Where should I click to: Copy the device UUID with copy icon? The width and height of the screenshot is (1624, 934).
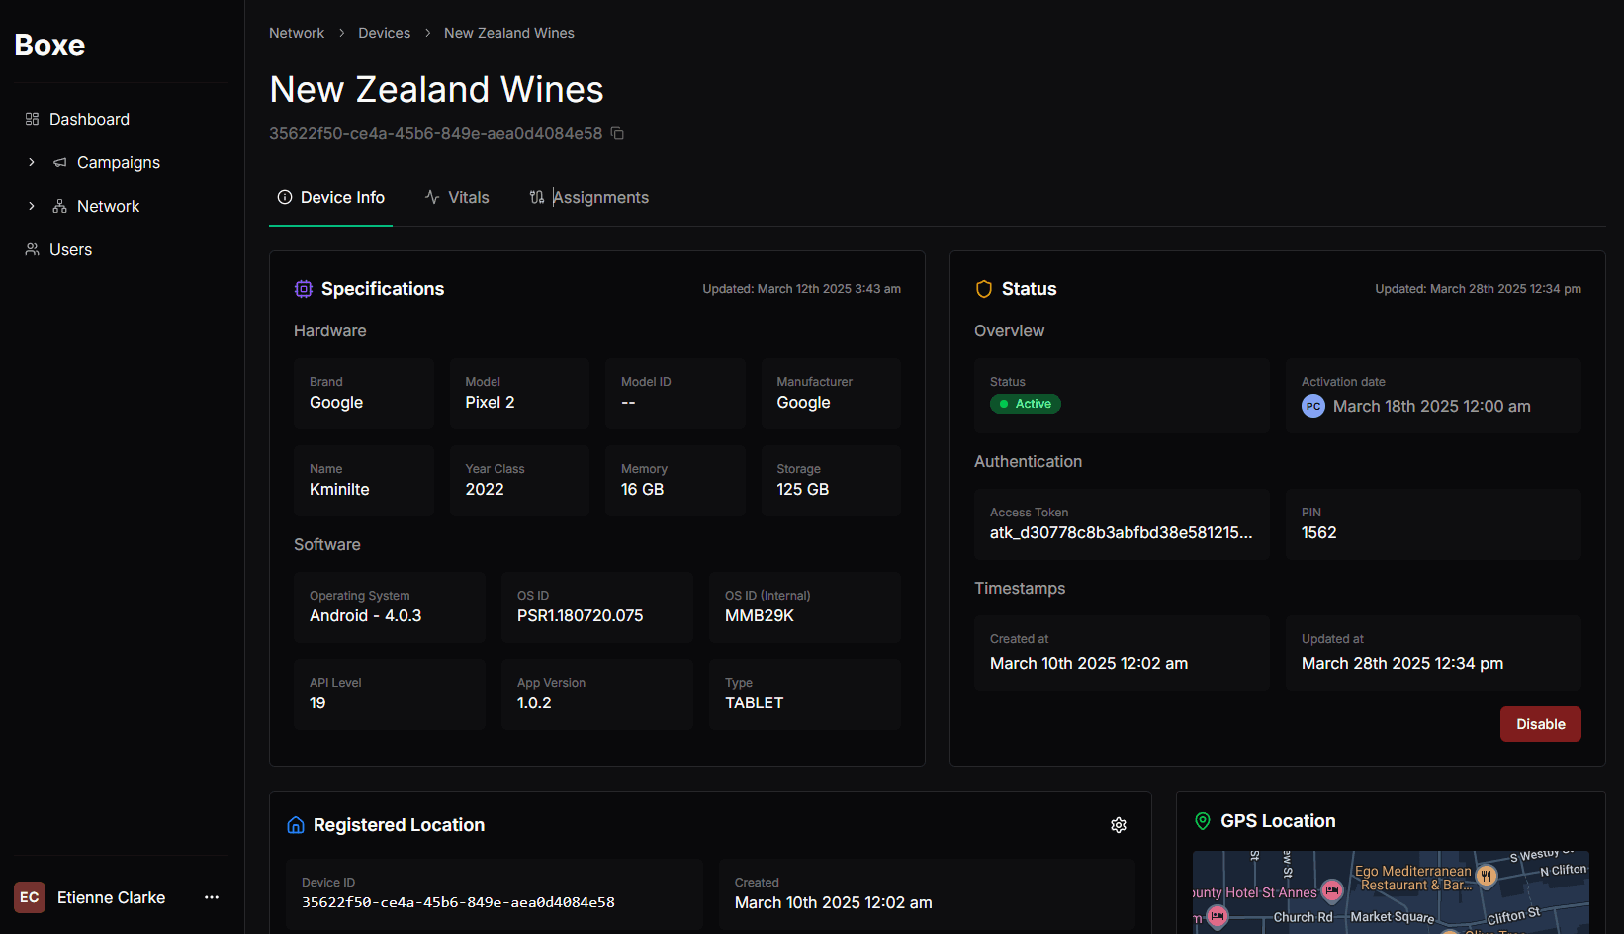click(x=617, y=133)
